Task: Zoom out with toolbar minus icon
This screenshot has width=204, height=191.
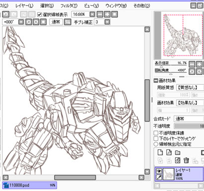Action: (x=100, y=14)
